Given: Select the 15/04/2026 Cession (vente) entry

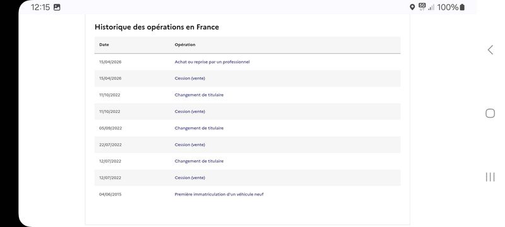Looking at the screenshot, I should (x=247, y=78).
